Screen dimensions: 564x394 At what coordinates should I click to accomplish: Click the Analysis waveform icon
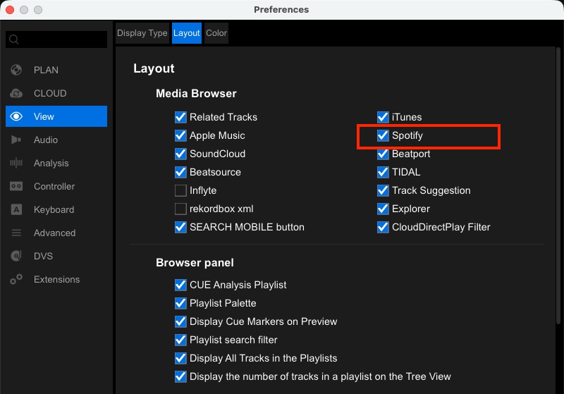click(x=16, y=163)
